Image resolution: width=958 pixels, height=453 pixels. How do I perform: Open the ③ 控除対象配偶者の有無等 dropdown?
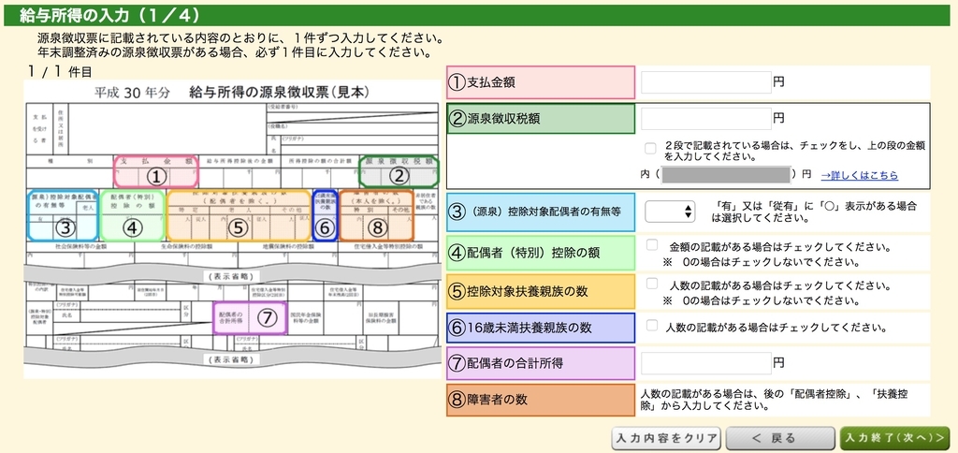click(x=670, y=212)
